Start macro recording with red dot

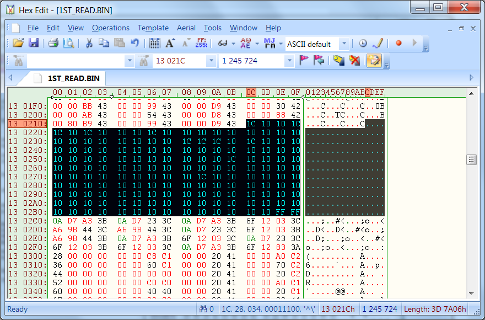[x=398, y=43]
